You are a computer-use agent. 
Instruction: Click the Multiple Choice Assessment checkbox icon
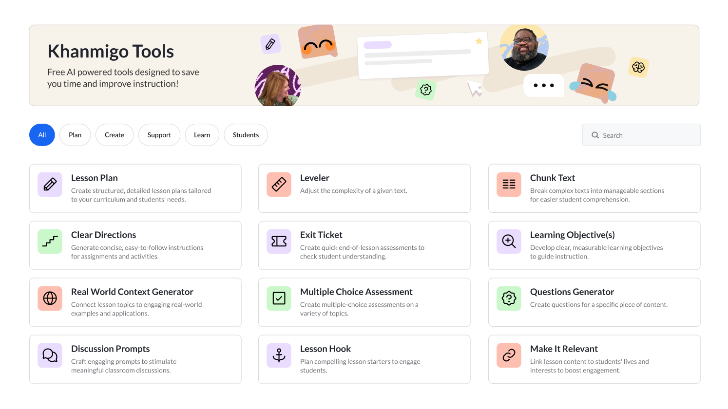point(279,298)
